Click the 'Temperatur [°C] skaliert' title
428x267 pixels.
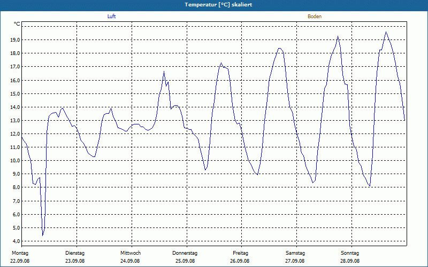[x=218, y=5]
